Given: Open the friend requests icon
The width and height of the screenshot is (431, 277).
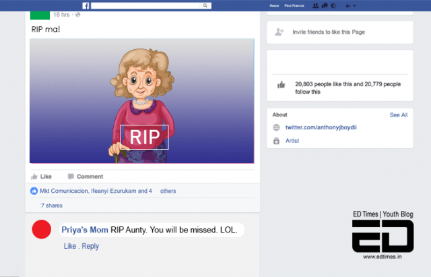Looking at the screenshot, I should pos(316,5).
